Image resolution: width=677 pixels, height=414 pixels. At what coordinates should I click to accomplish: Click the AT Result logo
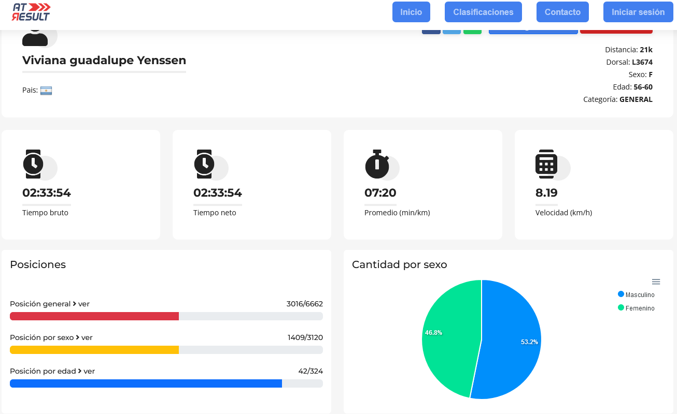pos(31,11)
